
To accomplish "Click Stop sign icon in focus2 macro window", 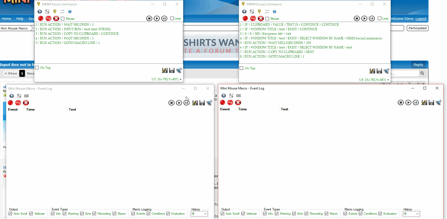I will pos(253,18).
